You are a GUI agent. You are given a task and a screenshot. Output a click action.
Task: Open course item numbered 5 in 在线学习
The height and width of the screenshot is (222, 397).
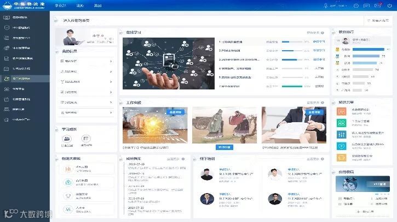235,77
